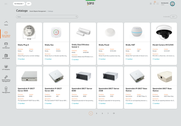Click Certified badge on Spectralink IP-DECT Base Station
Viewport: 181px width, 126px height.
click(129, 103)
